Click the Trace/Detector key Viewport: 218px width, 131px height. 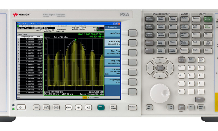[x=161, y=35]
